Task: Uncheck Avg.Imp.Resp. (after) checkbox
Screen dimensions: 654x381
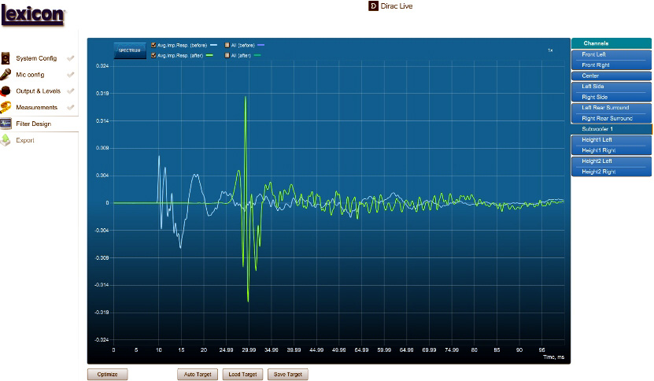Action: point(153,56)
